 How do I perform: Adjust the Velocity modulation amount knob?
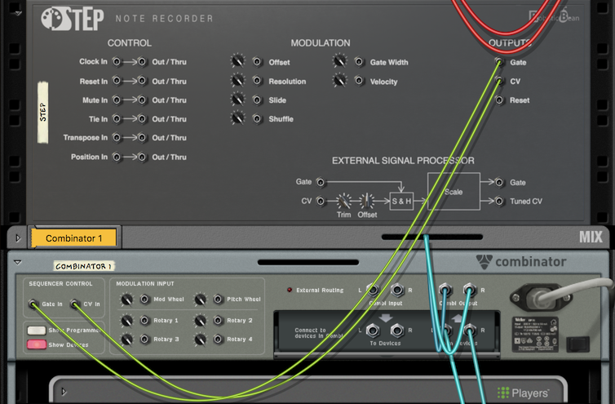tap(339, 81)
